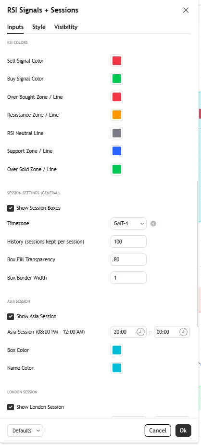This screenshot has width=201, height=445.
Task: Open the Asia Session start time clock icon
Action: [x=140, y=332]
